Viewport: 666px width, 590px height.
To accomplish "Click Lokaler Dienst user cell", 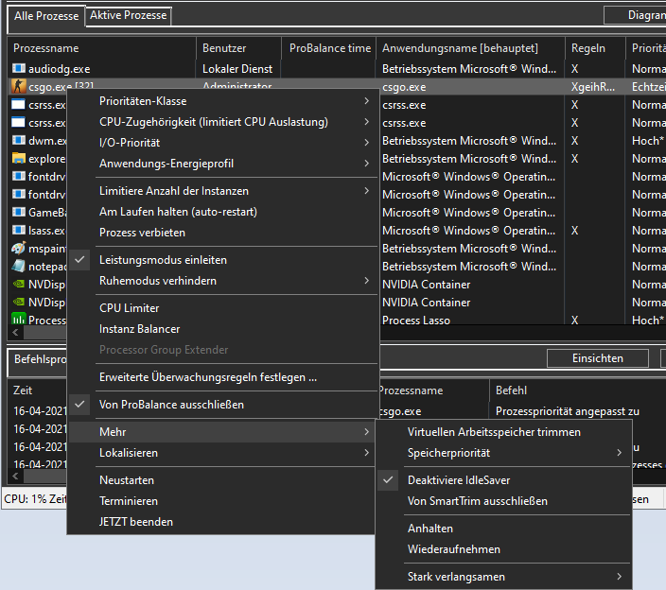I will click(x=237, y=69).
